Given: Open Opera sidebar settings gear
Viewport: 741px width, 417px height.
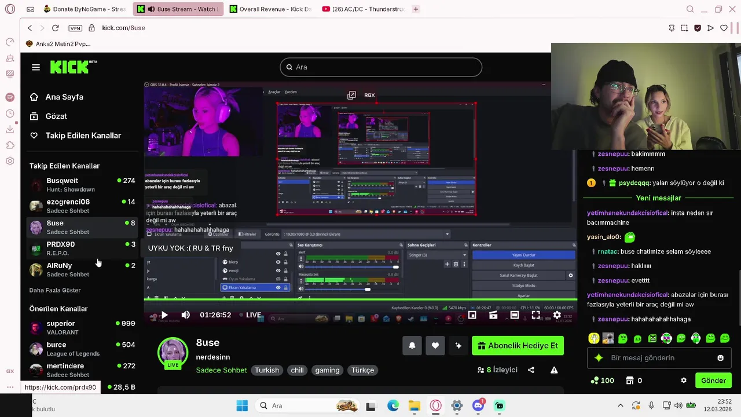Looking at the screenshot, I should coord(10,161).
